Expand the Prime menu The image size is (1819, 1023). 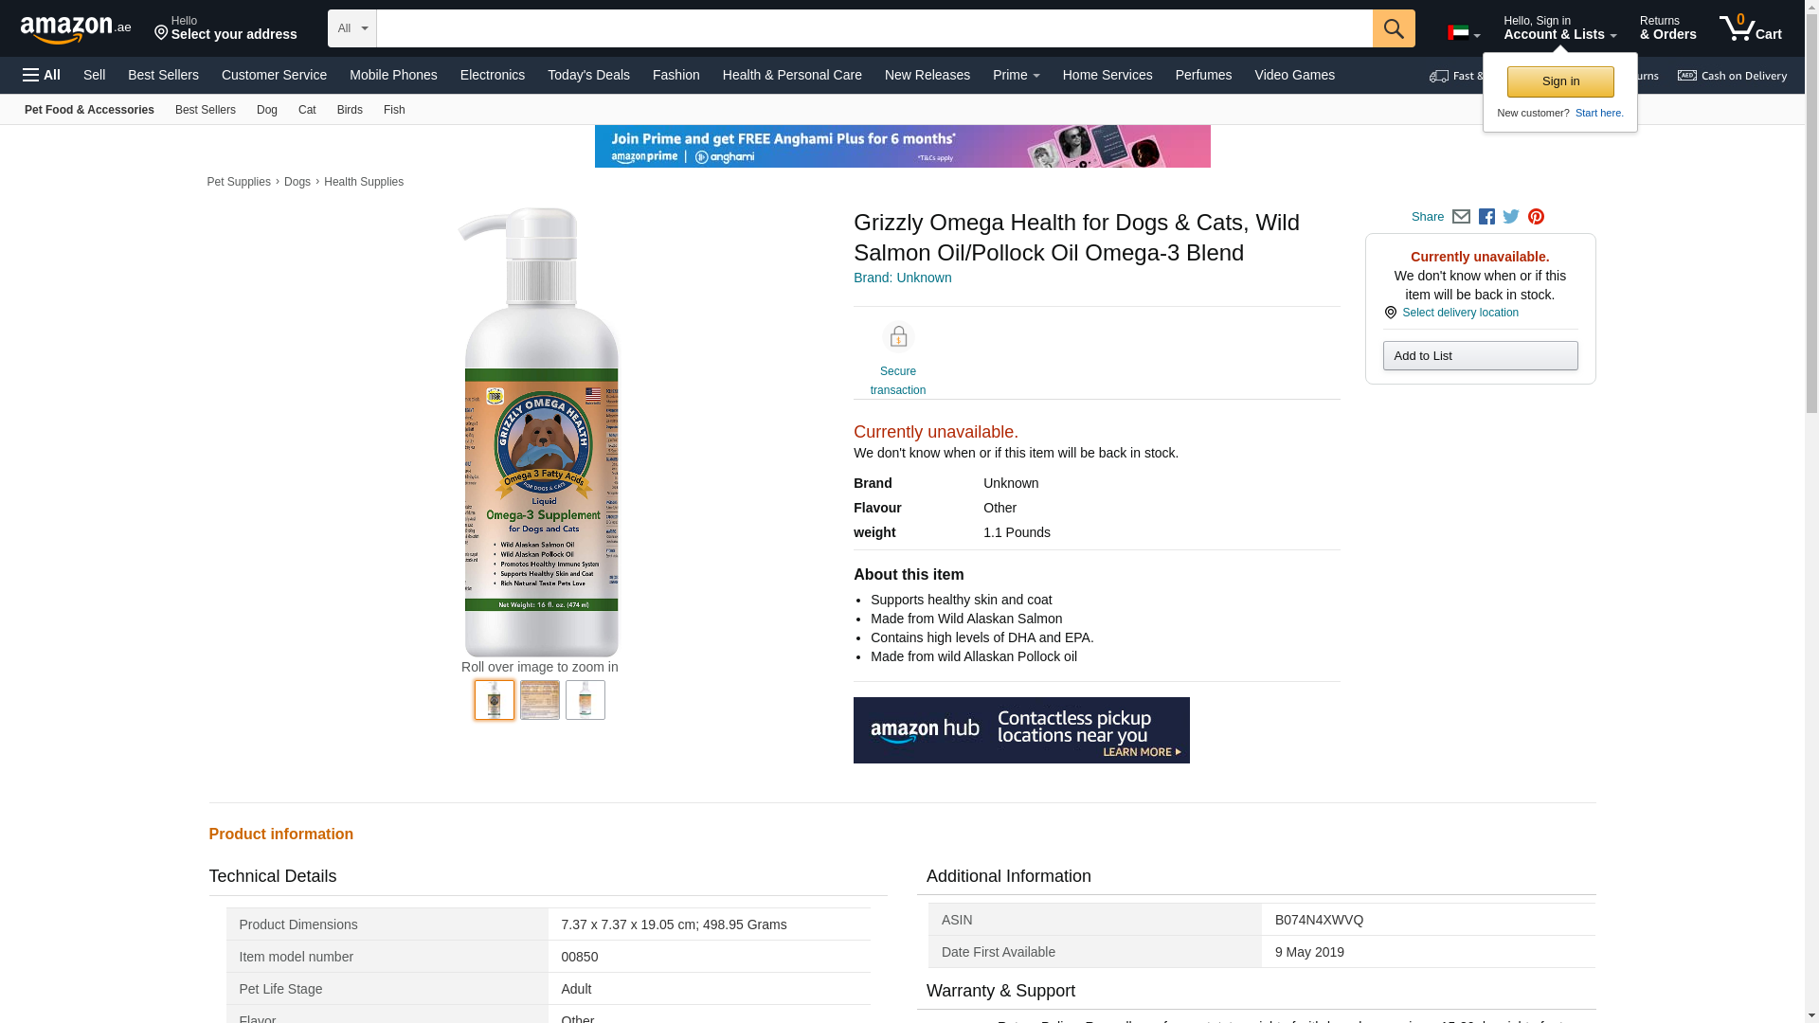pos(1017,75)
